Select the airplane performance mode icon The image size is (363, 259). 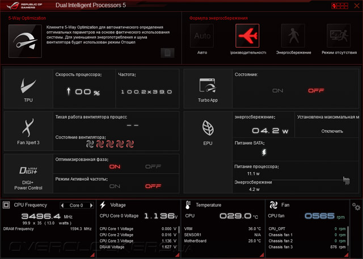coord(247,36)
